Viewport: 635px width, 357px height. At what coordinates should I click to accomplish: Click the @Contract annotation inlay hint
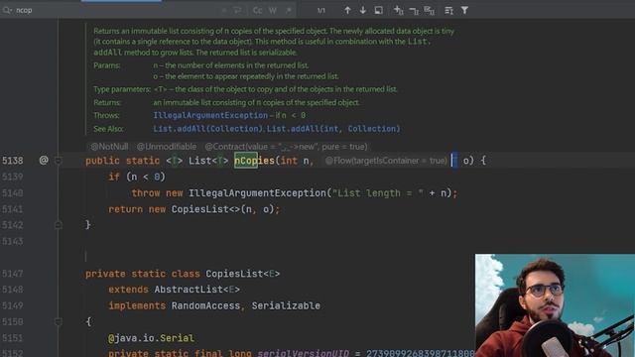click(286, 147)
